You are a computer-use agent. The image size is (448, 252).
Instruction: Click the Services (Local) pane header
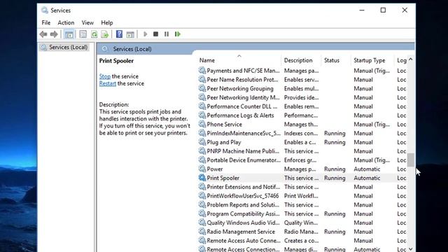132,49
